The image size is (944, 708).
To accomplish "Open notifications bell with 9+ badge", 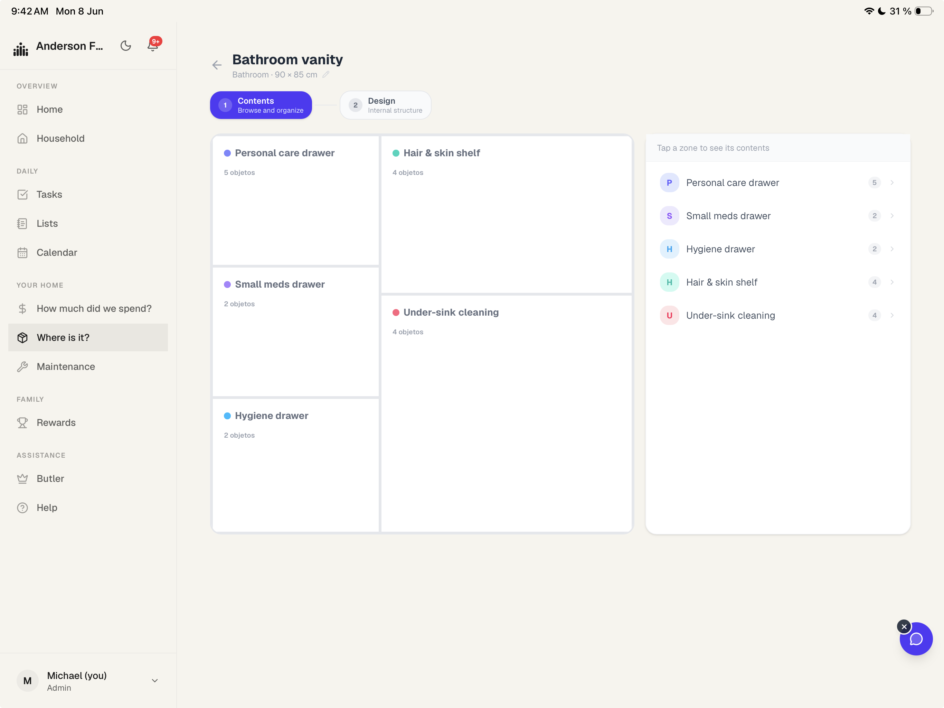I will [x=153, y=45].
